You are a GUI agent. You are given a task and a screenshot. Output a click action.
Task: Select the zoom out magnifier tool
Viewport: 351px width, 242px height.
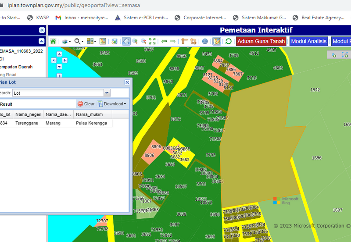tap(143, 41)
